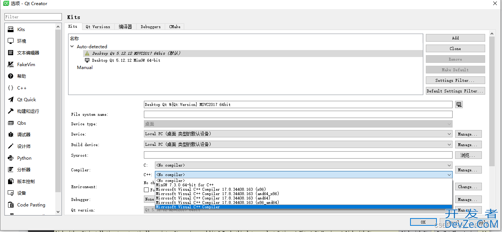This screenshot has width=502, height=232.
Task: Click the Add kit button
Action: (x=455, y=38)
